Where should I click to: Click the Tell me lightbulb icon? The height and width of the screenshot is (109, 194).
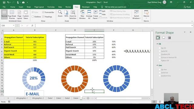coord(102,7)
